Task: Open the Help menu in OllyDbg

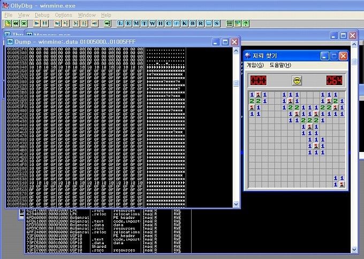Action: click(x=106, y=15)
